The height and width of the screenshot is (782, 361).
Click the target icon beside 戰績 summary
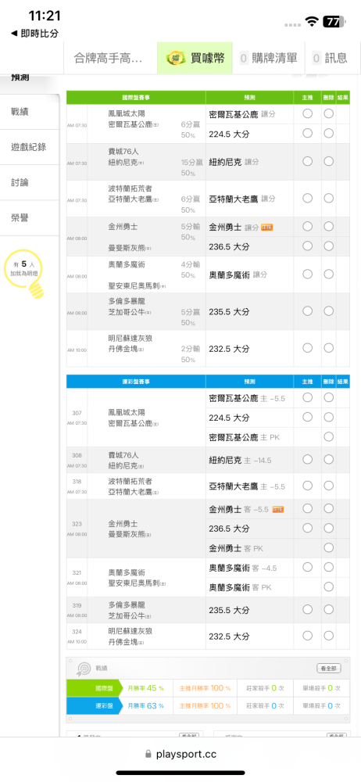83,668
